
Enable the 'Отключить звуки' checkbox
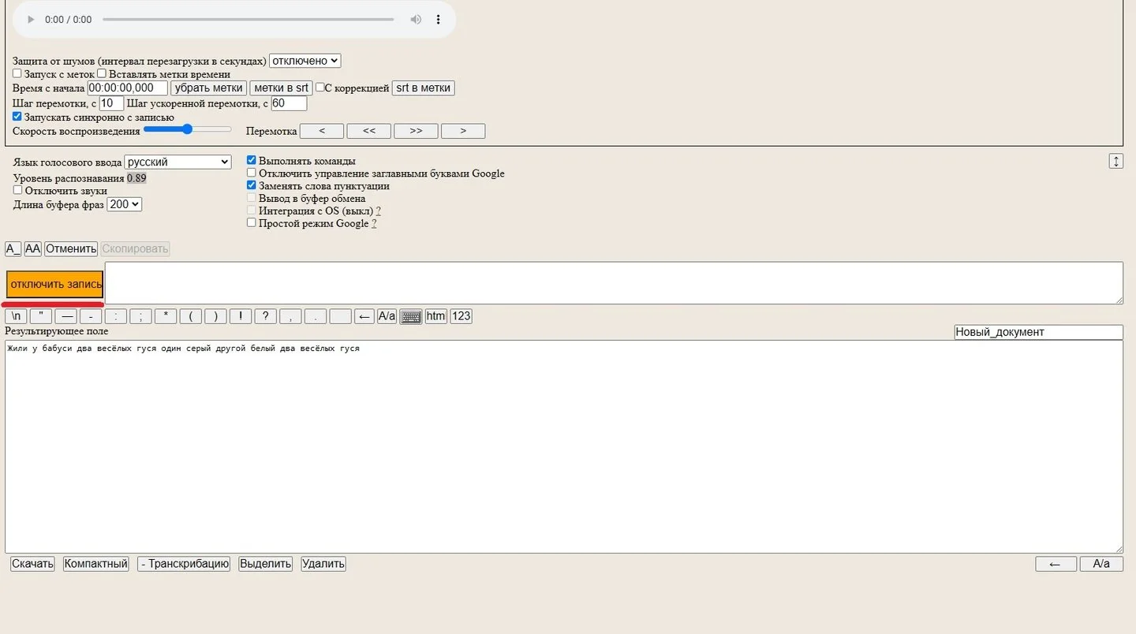(18, 190)
